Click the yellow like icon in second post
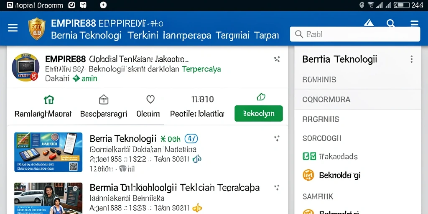The image size is (428, 214). 197,208
